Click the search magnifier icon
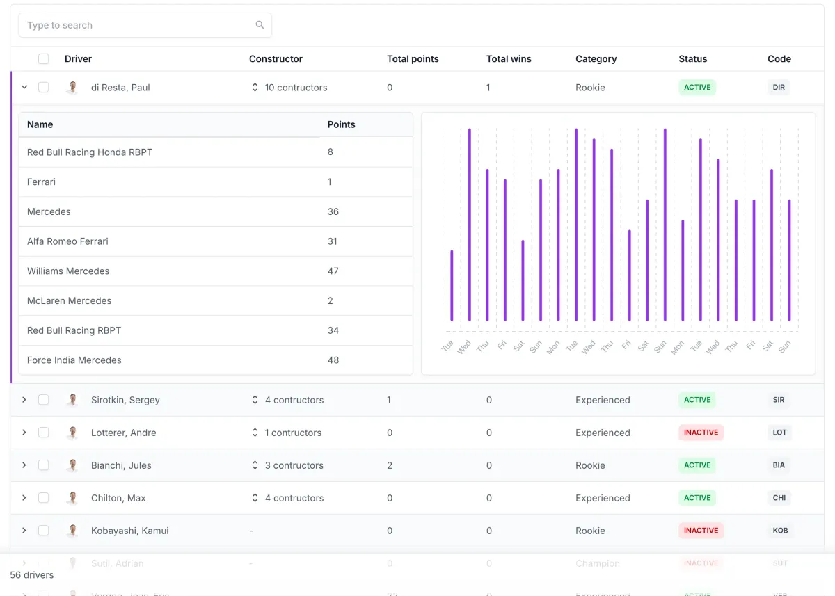 [x=260, y=25]
